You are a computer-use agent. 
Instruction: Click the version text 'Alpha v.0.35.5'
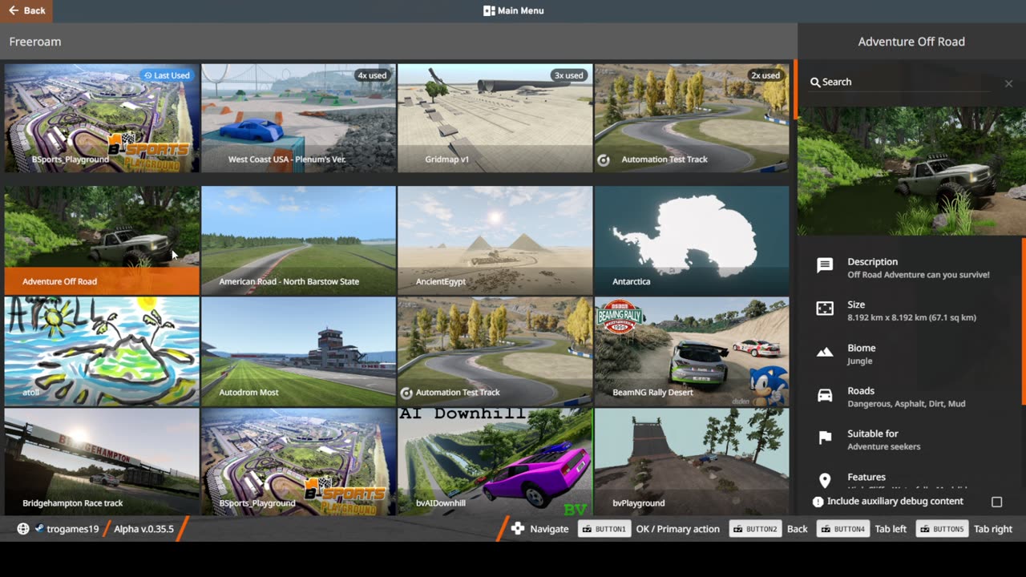pyautogui.click(x=143, y=529)
